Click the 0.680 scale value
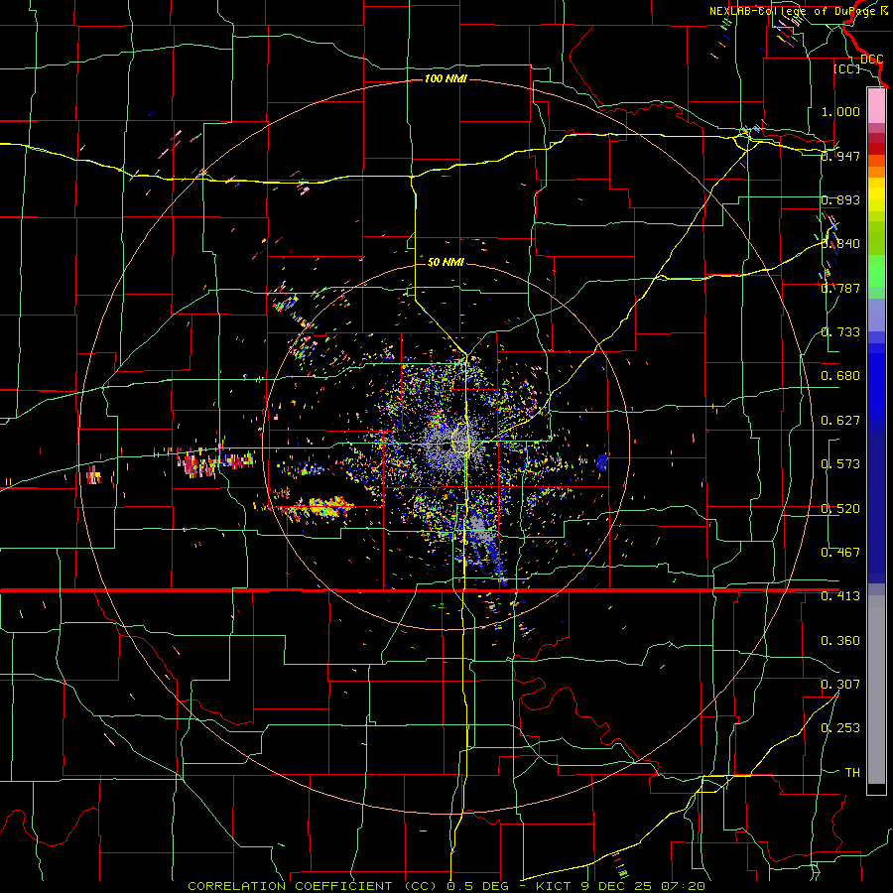The width and height of the screenshot is (893, 893). click(840, 376)
